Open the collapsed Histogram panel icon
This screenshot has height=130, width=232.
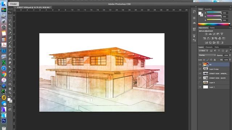tap(194, 23)
